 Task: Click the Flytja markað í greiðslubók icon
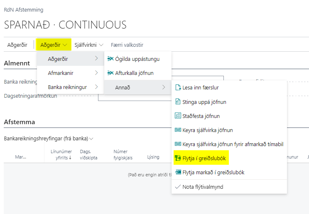[x=178, y=172]
